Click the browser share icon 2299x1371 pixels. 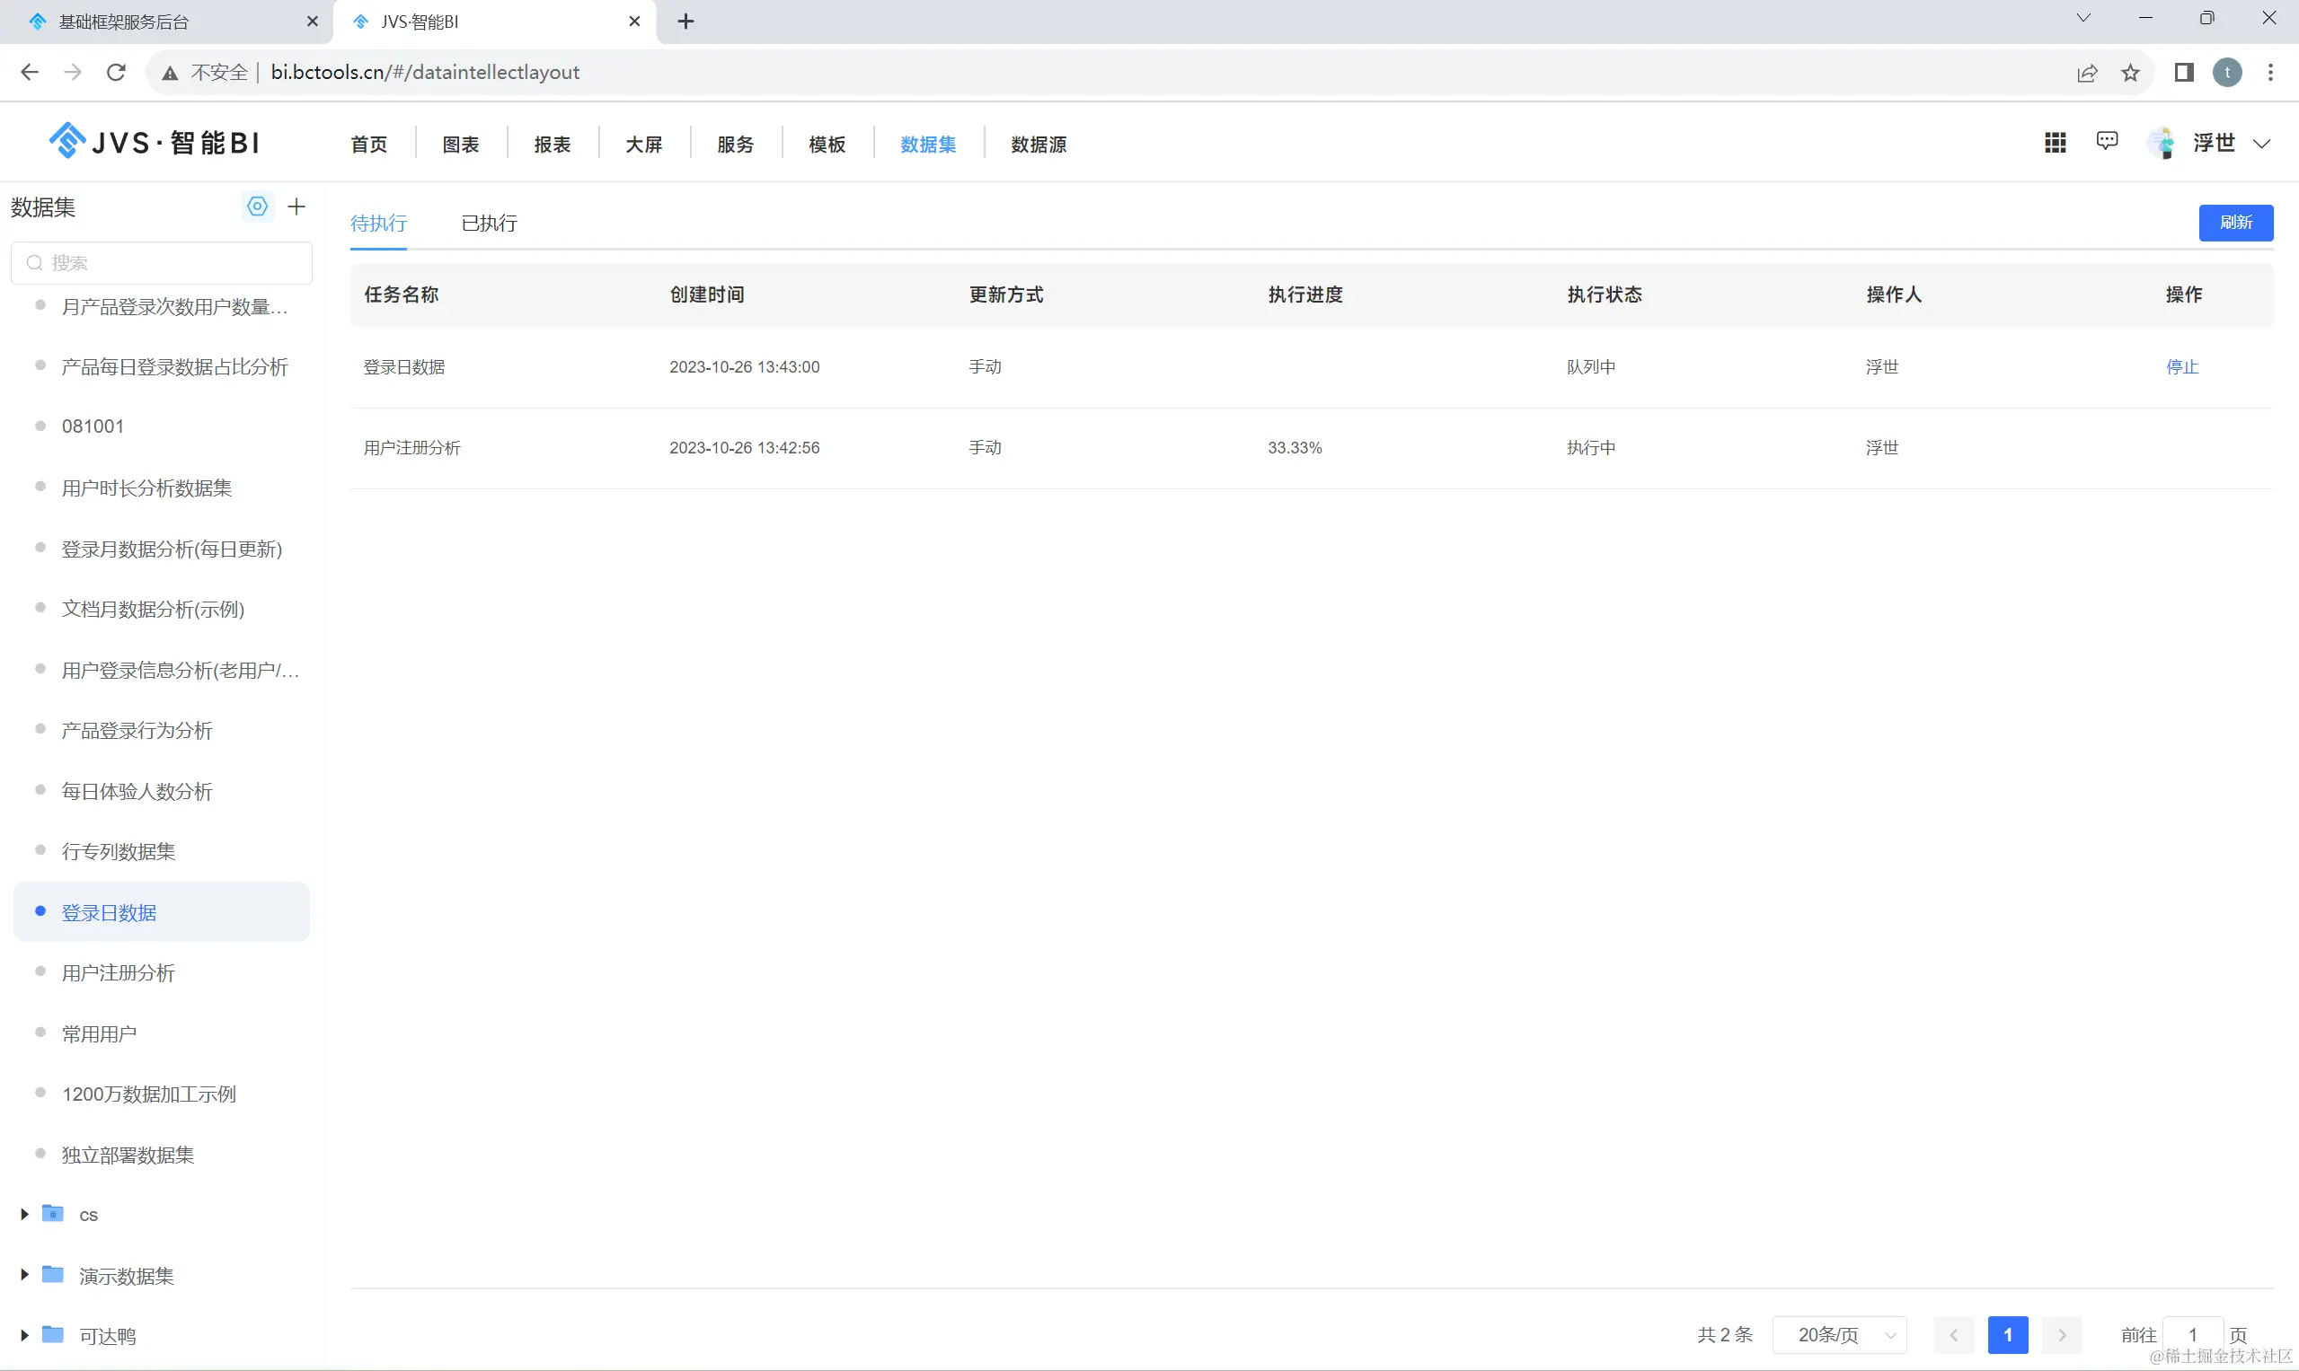pyautogui.click(x=2086, y=73)
